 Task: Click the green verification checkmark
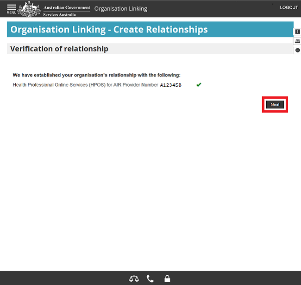[199, 85]
